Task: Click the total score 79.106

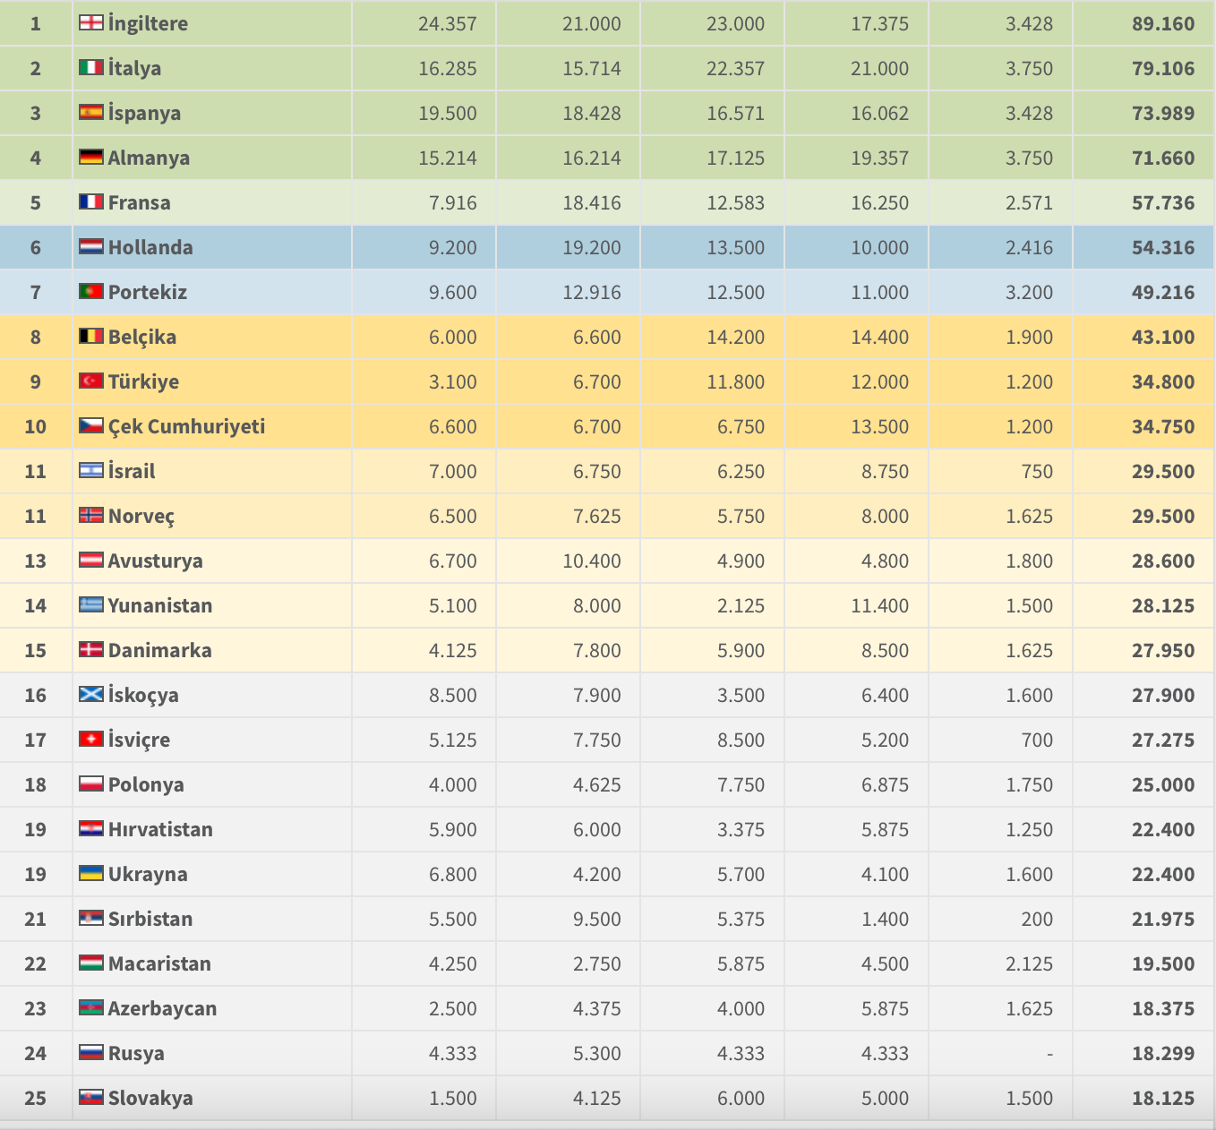Action: point(1163,68)
